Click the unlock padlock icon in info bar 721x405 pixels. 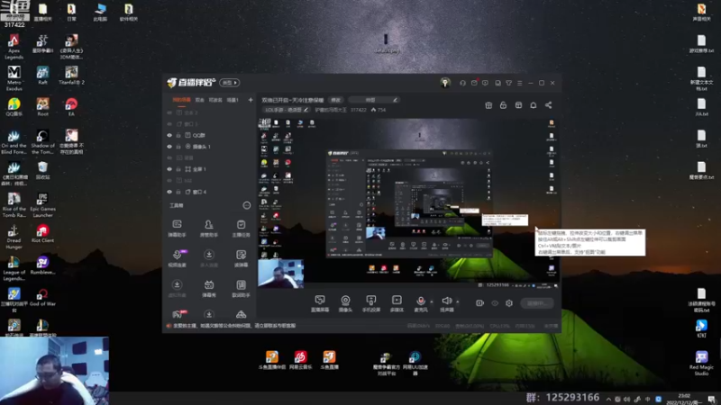503,105
